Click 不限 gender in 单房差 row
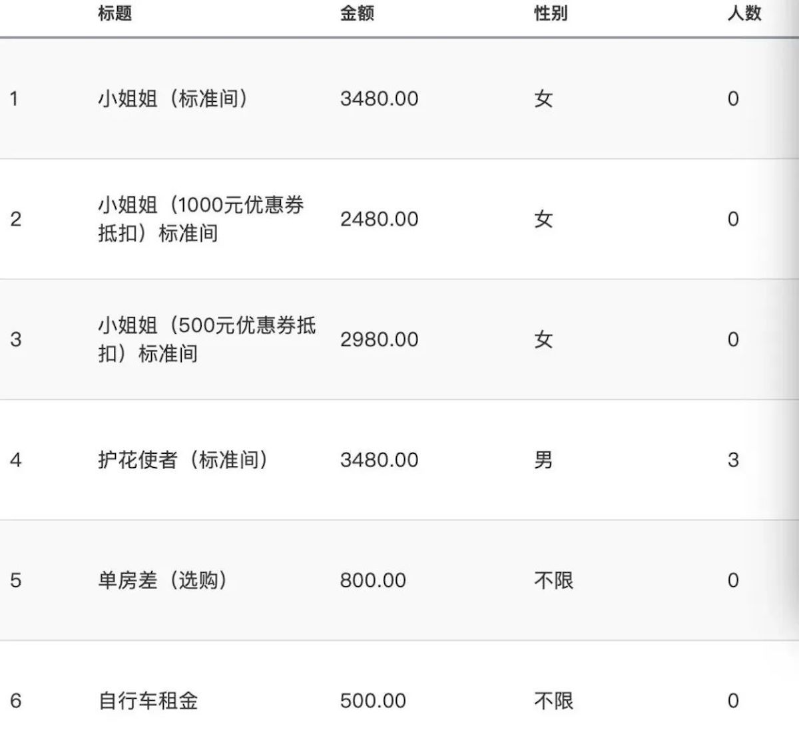Screen dimensions: 799x736 (x=553, y=580)
